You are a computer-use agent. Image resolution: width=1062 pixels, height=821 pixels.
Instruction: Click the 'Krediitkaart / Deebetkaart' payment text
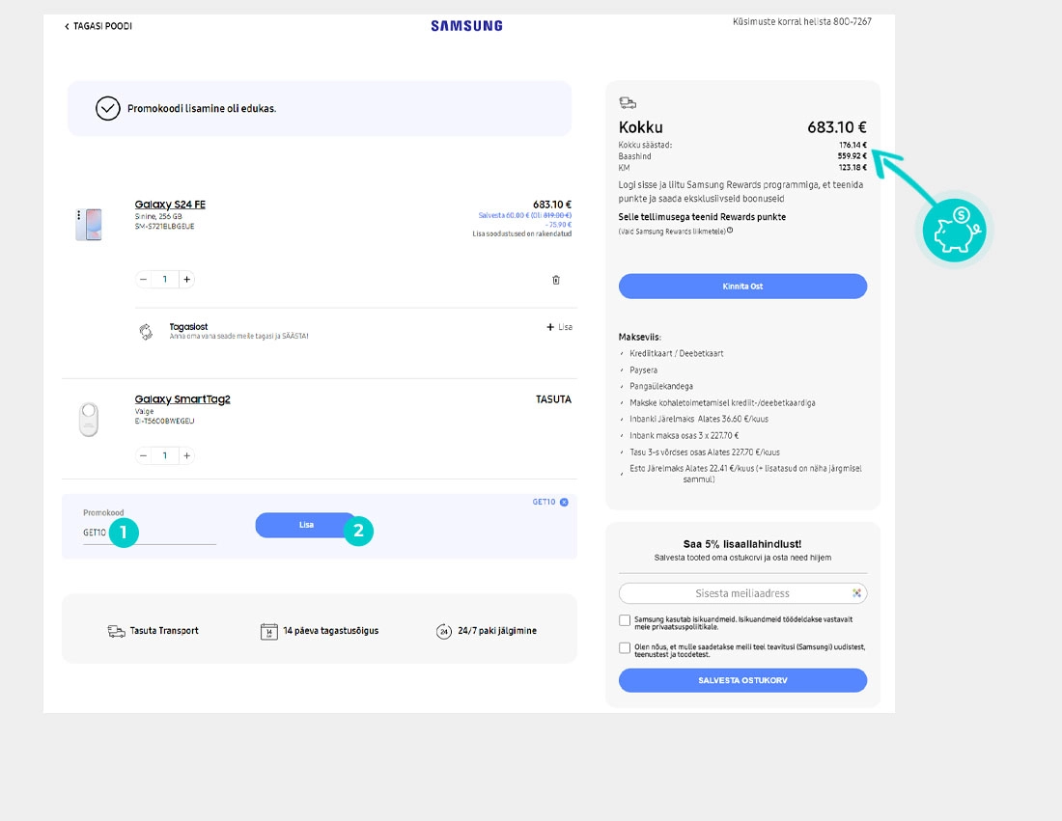point(676,353)
